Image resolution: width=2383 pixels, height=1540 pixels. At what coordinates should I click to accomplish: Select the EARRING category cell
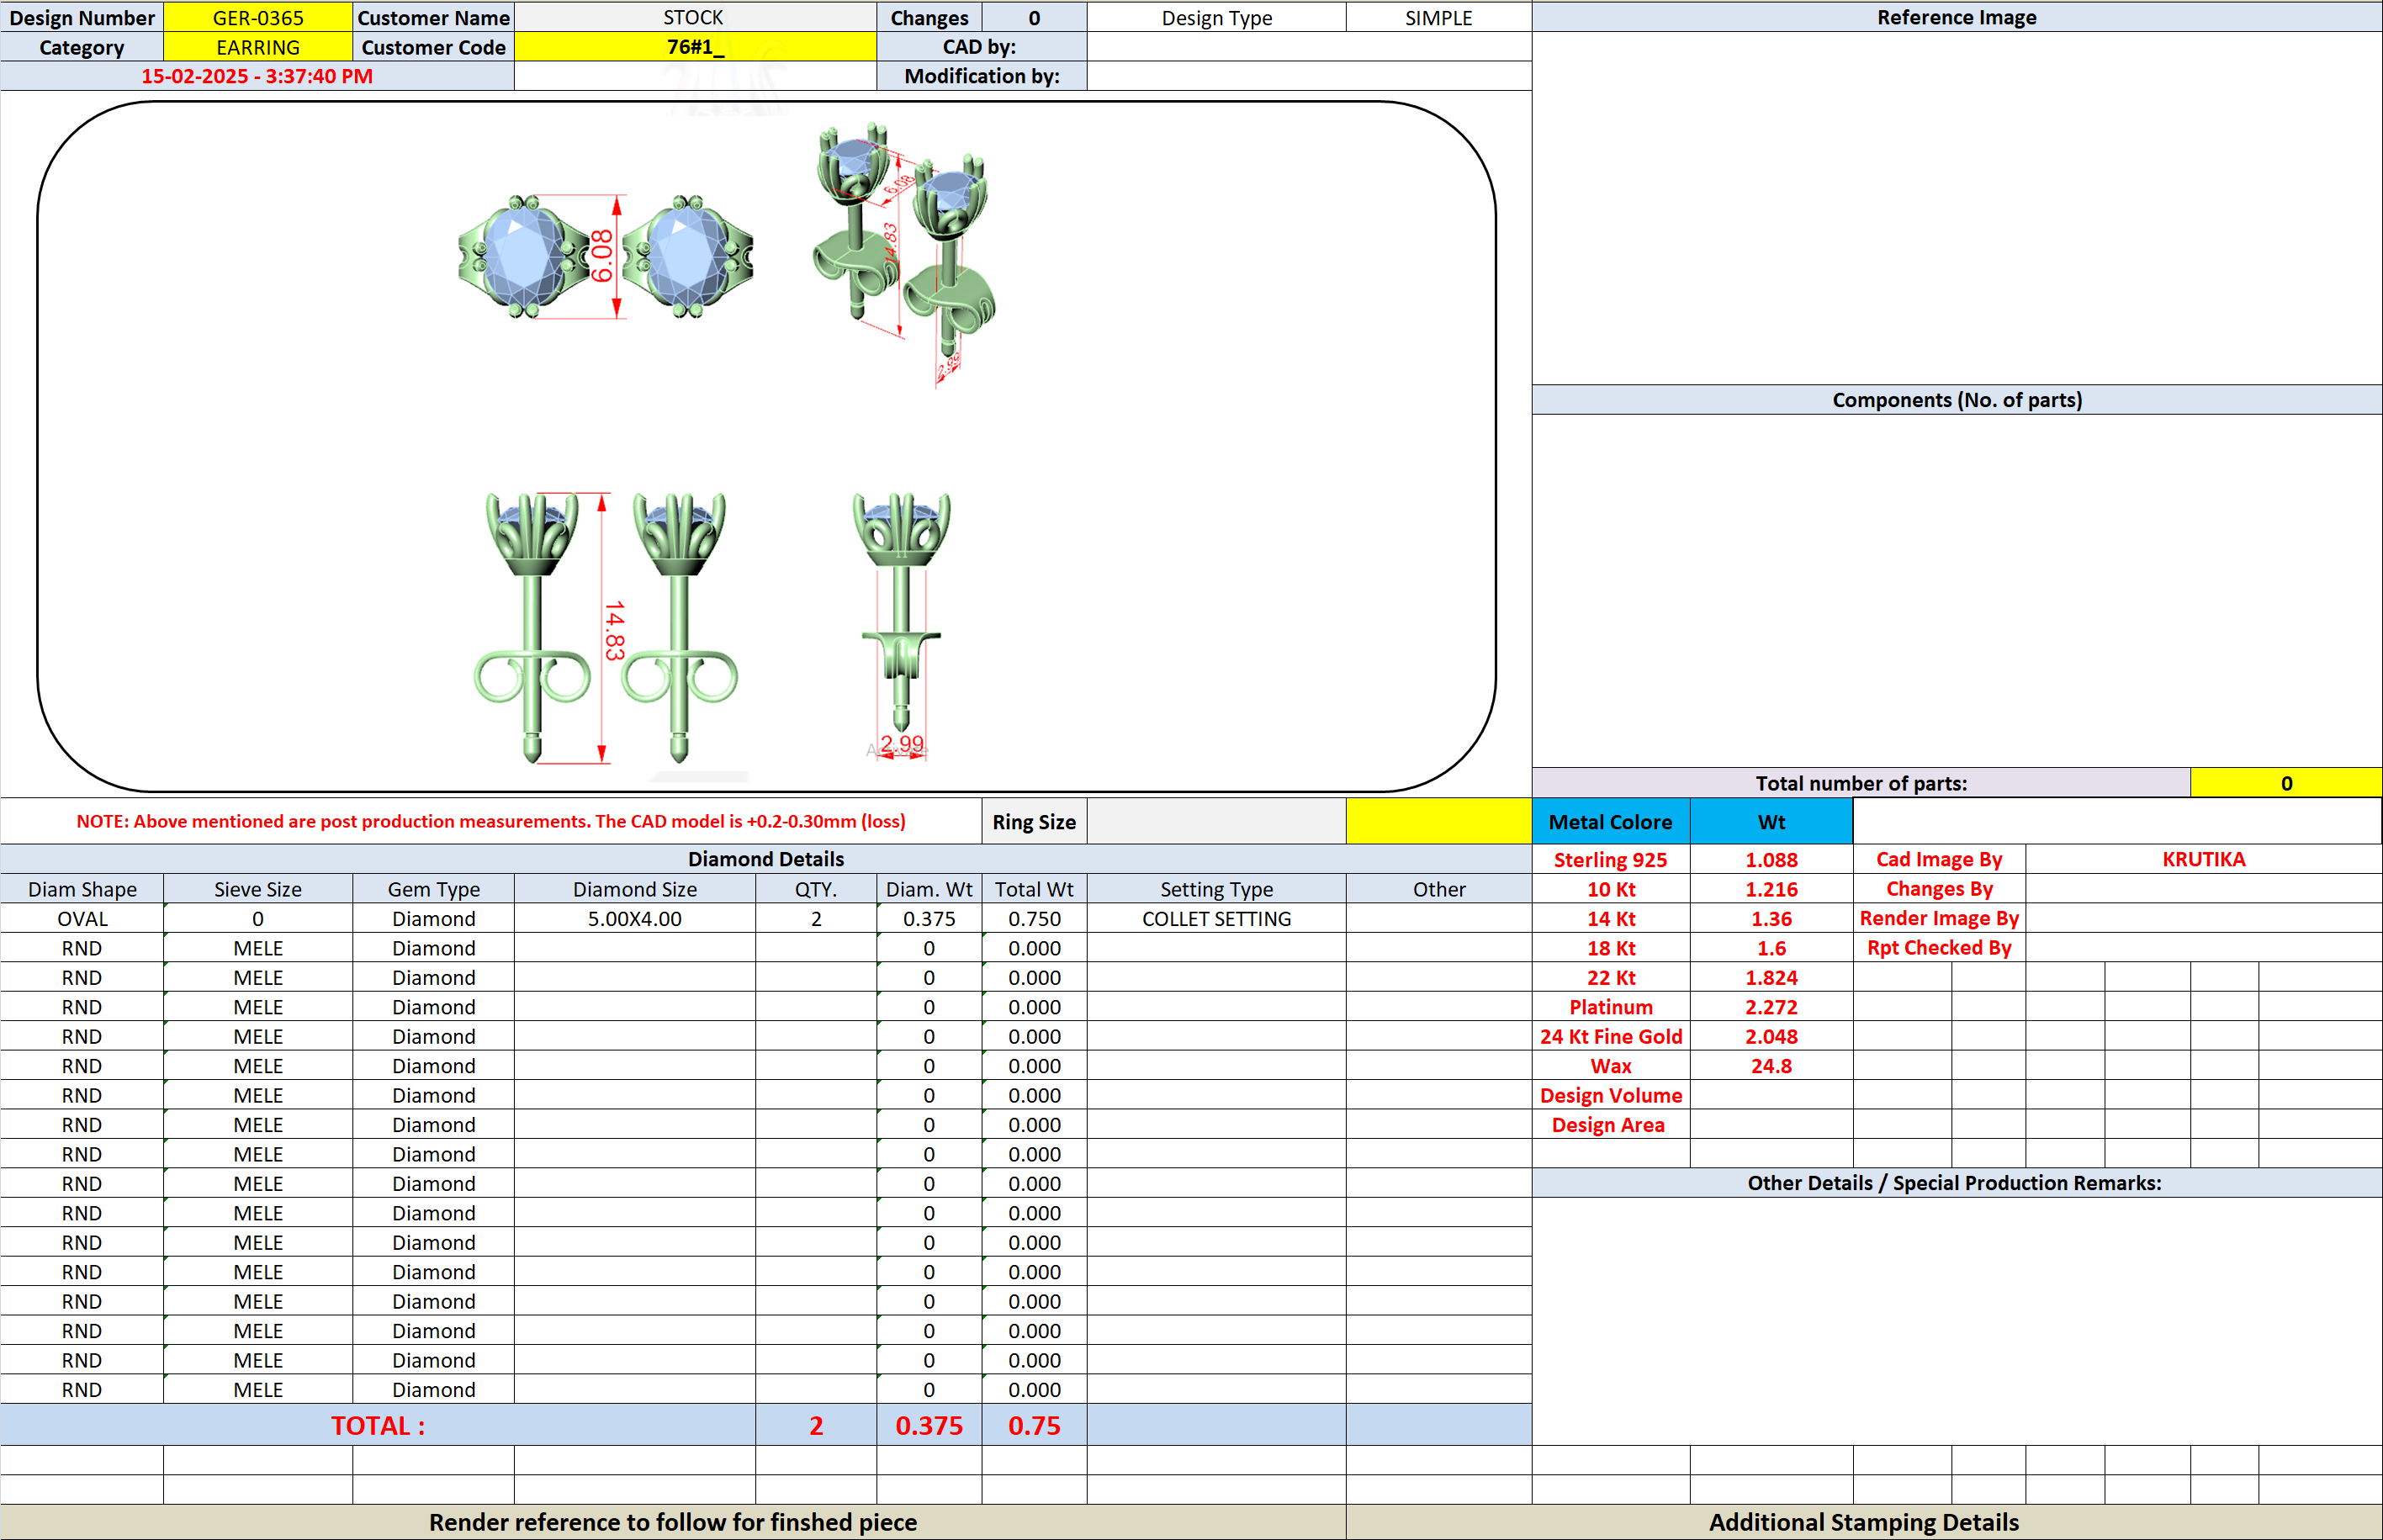(258, 47)
